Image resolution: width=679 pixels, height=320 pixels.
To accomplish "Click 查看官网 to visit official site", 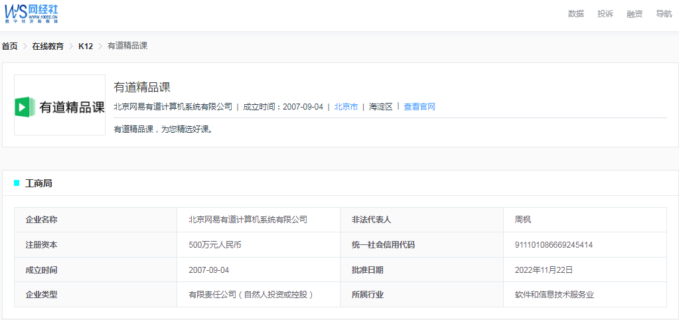I will (419, 107).
